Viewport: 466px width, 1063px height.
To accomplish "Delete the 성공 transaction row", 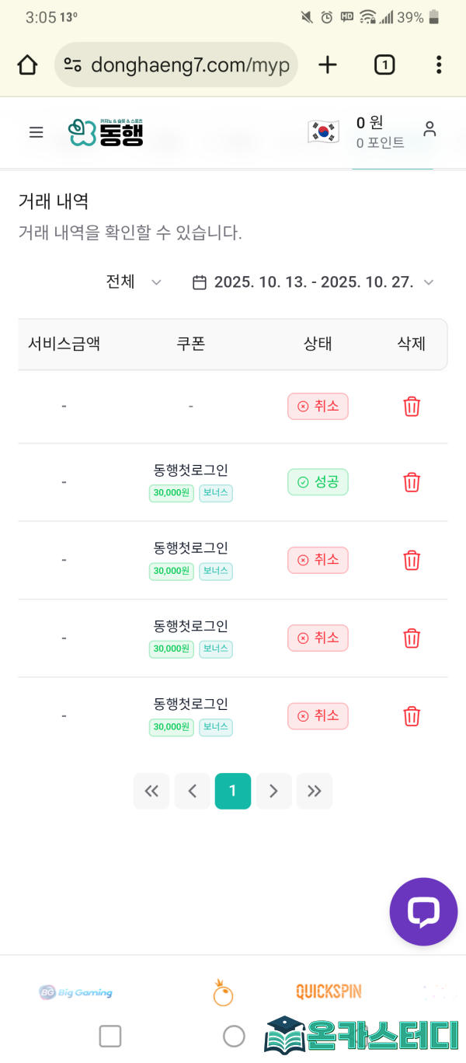I will pos(412,482).
